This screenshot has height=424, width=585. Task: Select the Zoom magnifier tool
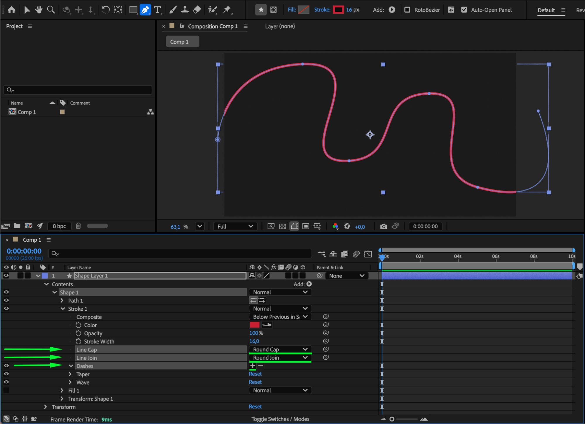tap(51, 10)
